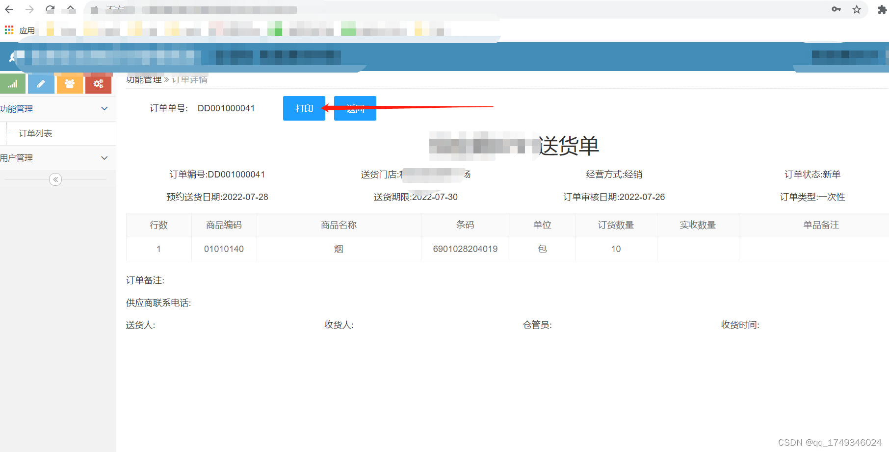The image size is (889, 452).
Task: Click the 送货单 title
Action: coord(569,146)
